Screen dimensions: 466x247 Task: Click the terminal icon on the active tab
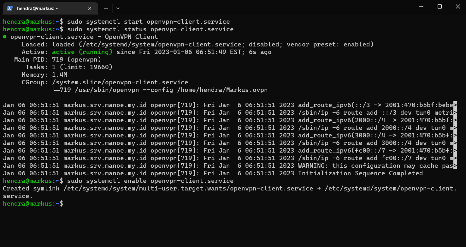tap(9, 8)
